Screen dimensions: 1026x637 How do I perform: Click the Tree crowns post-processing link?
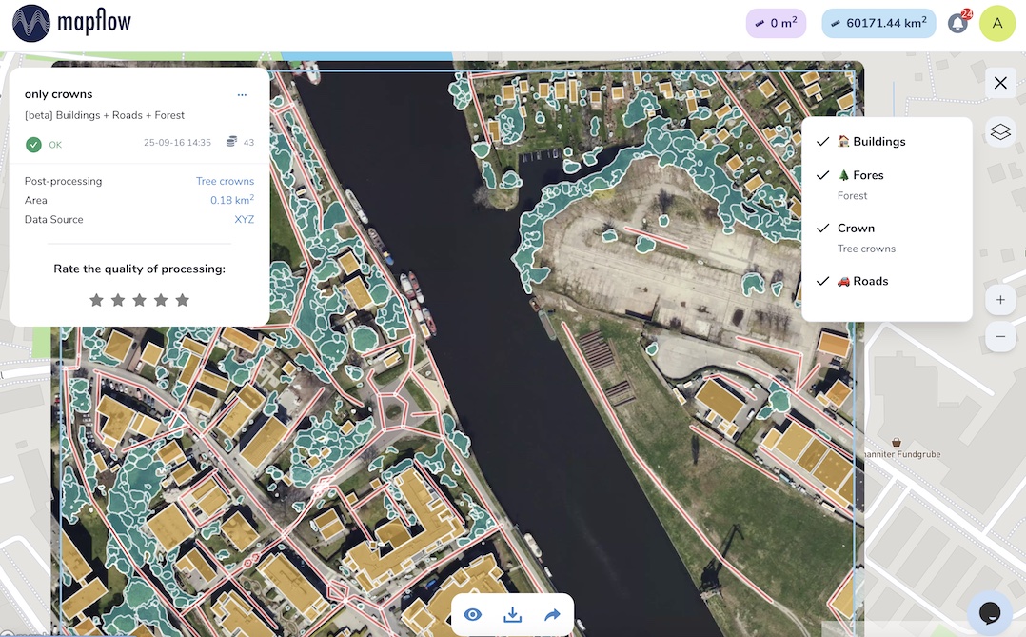(x=225, y=181)
